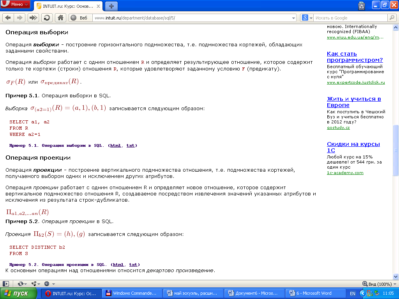The image size is (399, 299).
Task: Click the Forward arrow button
Action: (x=19, y=18)
